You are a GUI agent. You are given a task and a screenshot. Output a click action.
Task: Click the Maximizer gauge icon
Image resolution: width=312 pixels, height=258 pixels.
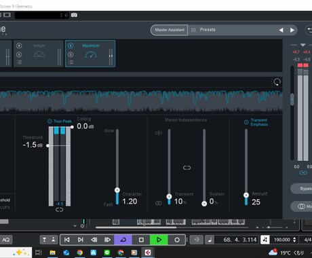pos(91,54)
